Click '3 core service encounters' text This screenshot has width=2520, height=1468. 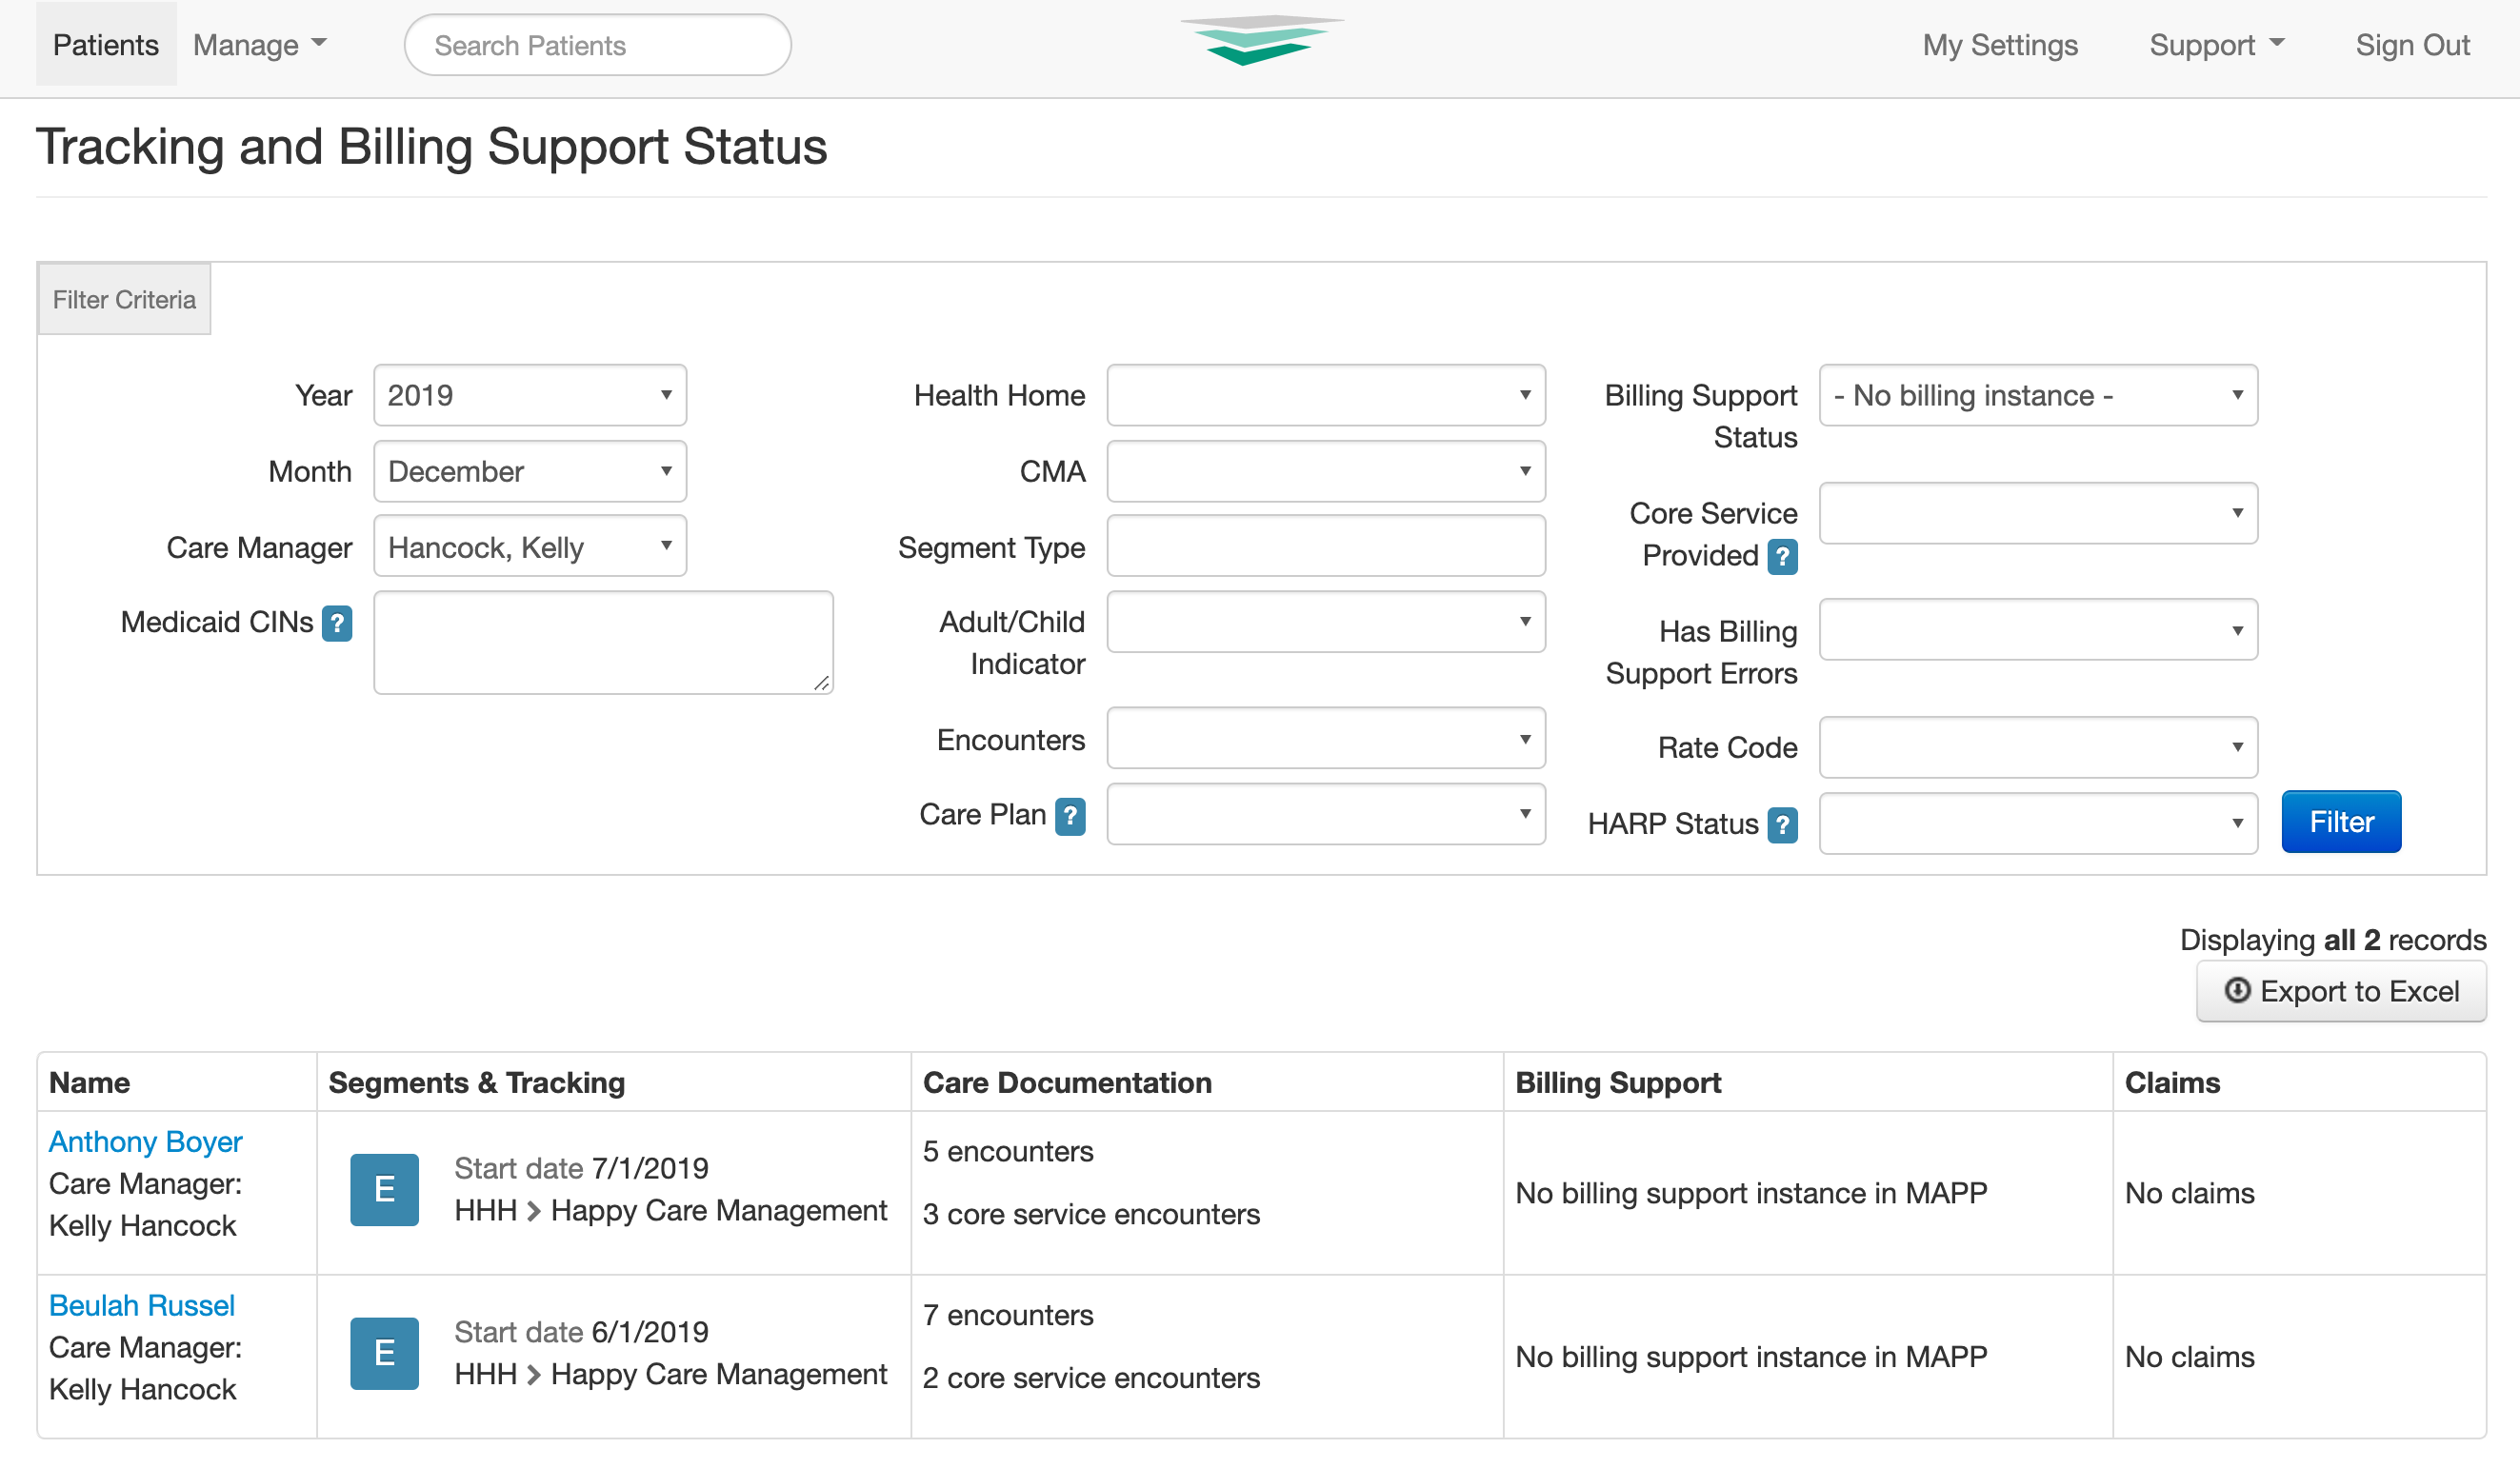click(x=1091, y=1214)
